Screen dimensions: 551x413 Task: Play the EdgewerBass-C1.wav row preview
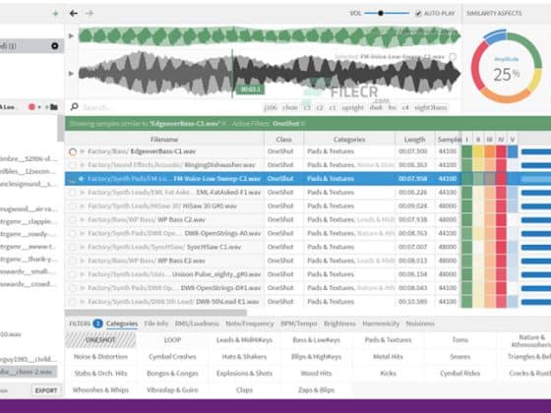(83, 151)
